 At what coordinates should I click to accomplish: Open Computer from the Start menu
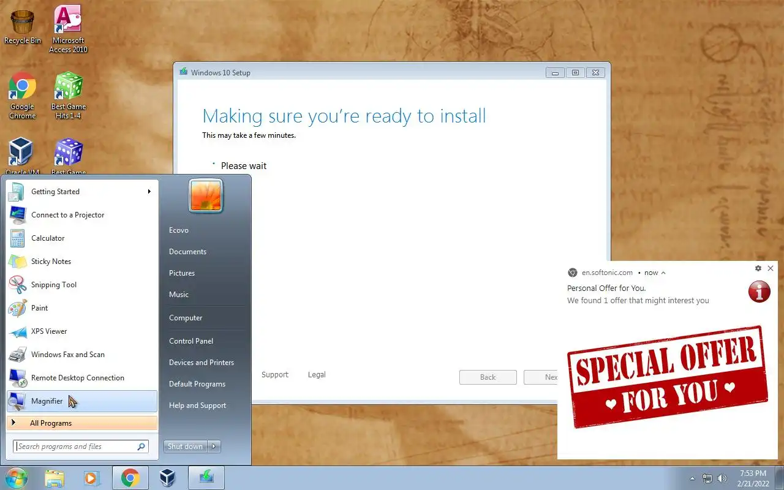click(186, 318)
